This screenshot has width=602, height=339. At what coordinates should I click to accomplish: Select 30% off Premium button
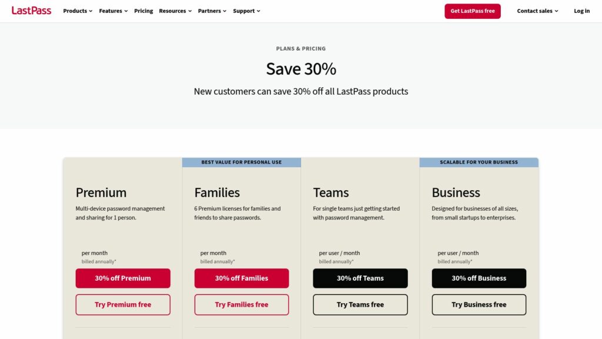tap(123, 278)
